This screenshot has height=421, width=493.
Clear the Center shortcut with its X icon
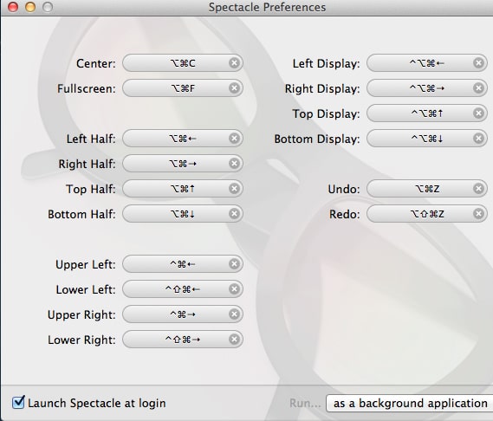(x=234, y=63)
